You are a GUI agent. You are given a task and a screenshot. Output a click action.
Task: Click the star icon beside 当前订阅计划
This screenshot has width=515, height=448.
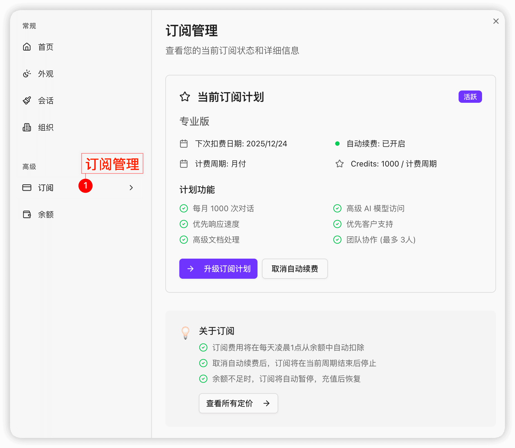pyautogui.click(x=185, y=97)
